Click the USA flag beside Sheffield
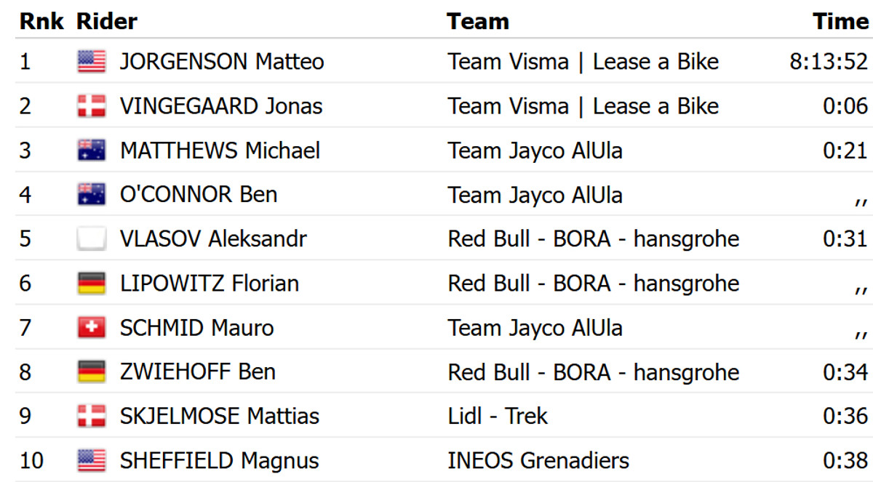 92,461
